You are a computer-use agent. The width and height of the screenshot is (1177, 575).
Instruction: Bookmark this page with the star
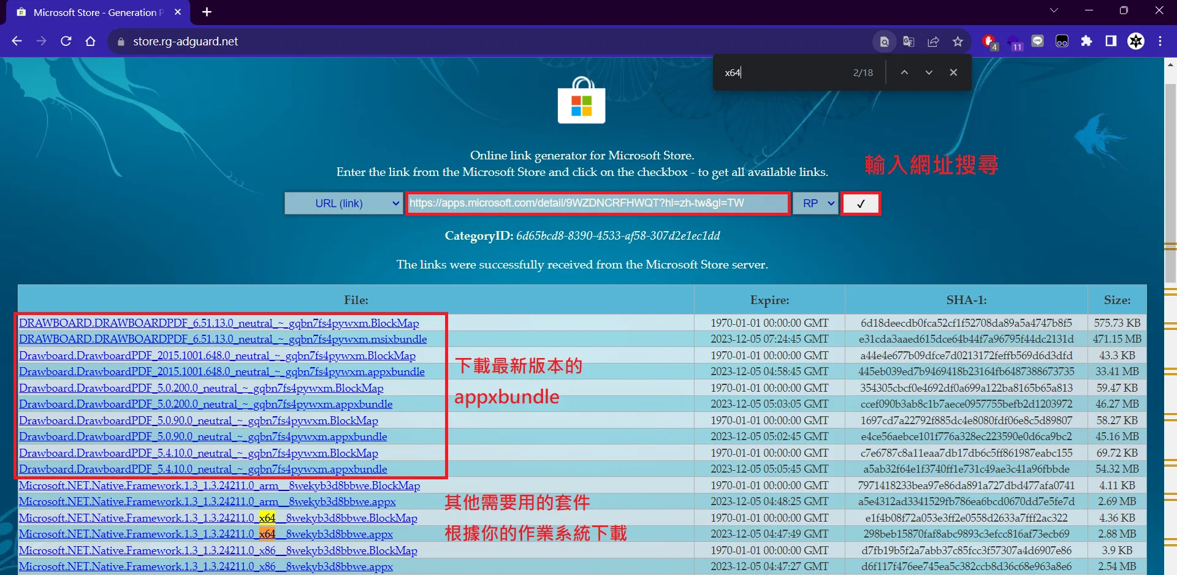click(x=958, y=41)
